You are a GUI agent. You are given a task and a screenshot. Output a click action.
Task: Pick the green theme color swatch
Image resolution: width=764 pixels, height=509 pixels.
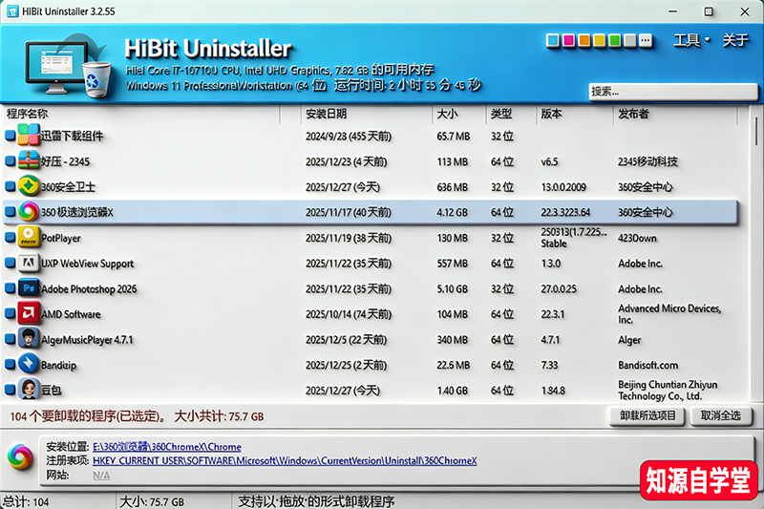tap(615, 40)
